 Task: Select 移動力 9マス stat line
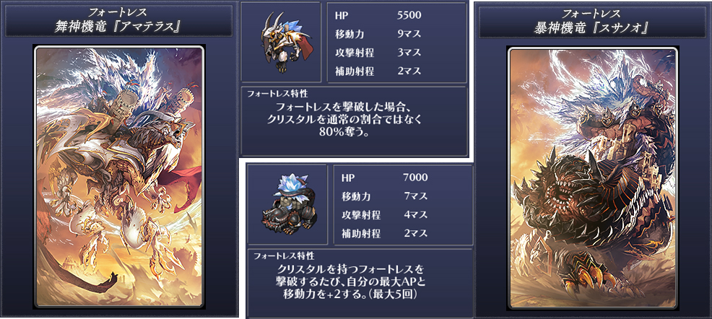point(378,34)
